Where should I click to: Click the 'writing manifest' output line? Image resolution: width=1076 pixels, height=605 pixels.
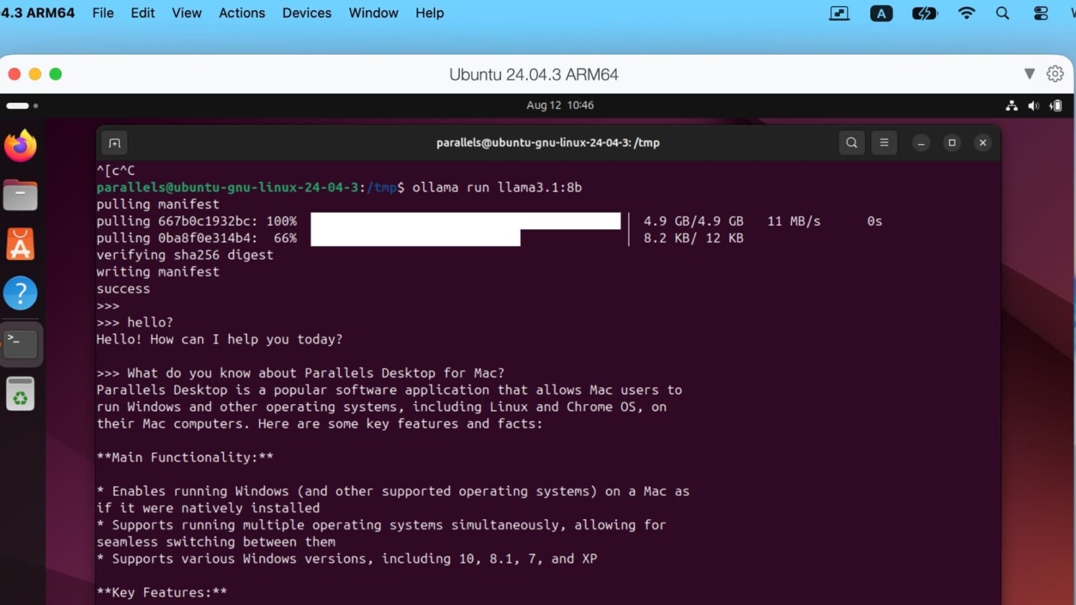[158, 272]
